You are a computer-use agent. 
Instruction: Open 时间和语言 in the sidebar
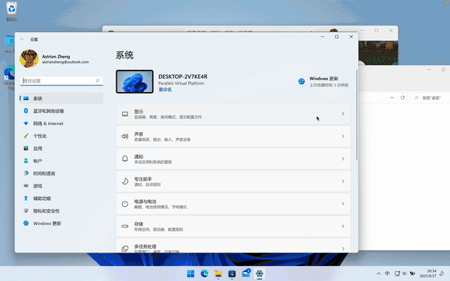pos(61,174)
